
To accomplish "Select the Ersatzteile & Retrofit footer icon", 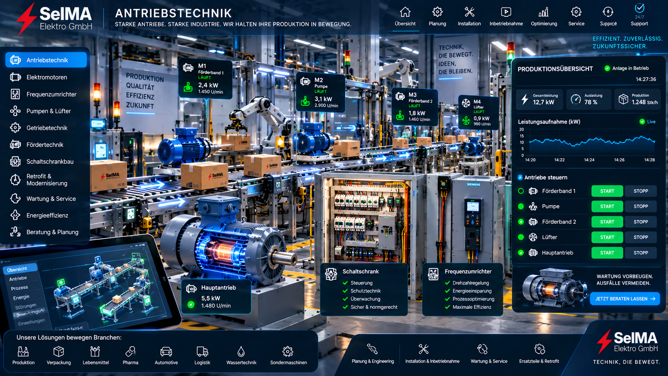I will pos(540,349).
